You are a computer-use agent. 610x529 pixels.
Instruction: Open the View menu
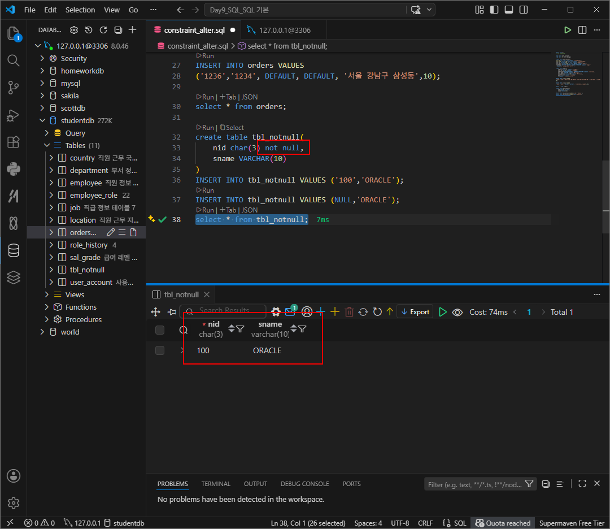pyautogui.click(x=112, y=10)
